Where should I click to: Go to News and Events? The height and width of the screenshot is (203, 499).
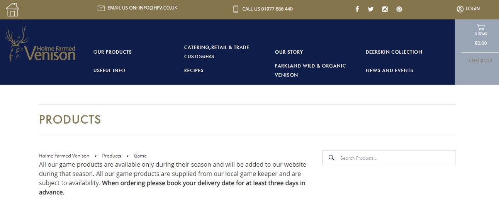click(389, 71)
